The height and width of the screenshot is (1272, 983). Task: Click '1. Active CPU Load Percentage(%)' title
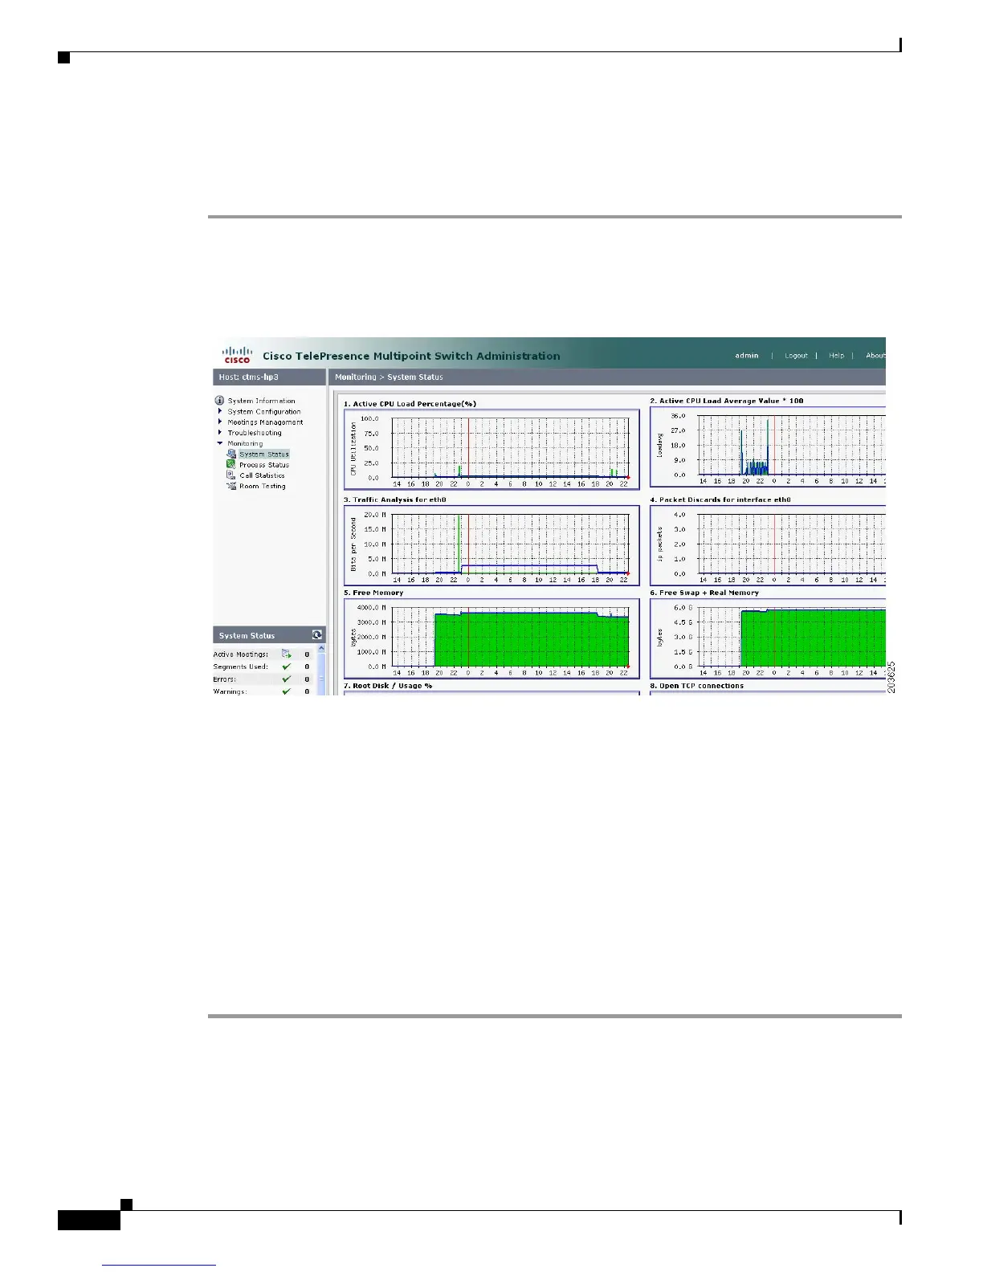[x=410, y=404]
